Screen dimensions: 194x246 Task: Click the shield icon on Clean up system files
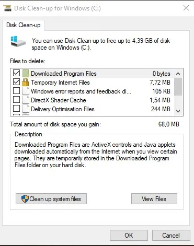click(25, 198)
